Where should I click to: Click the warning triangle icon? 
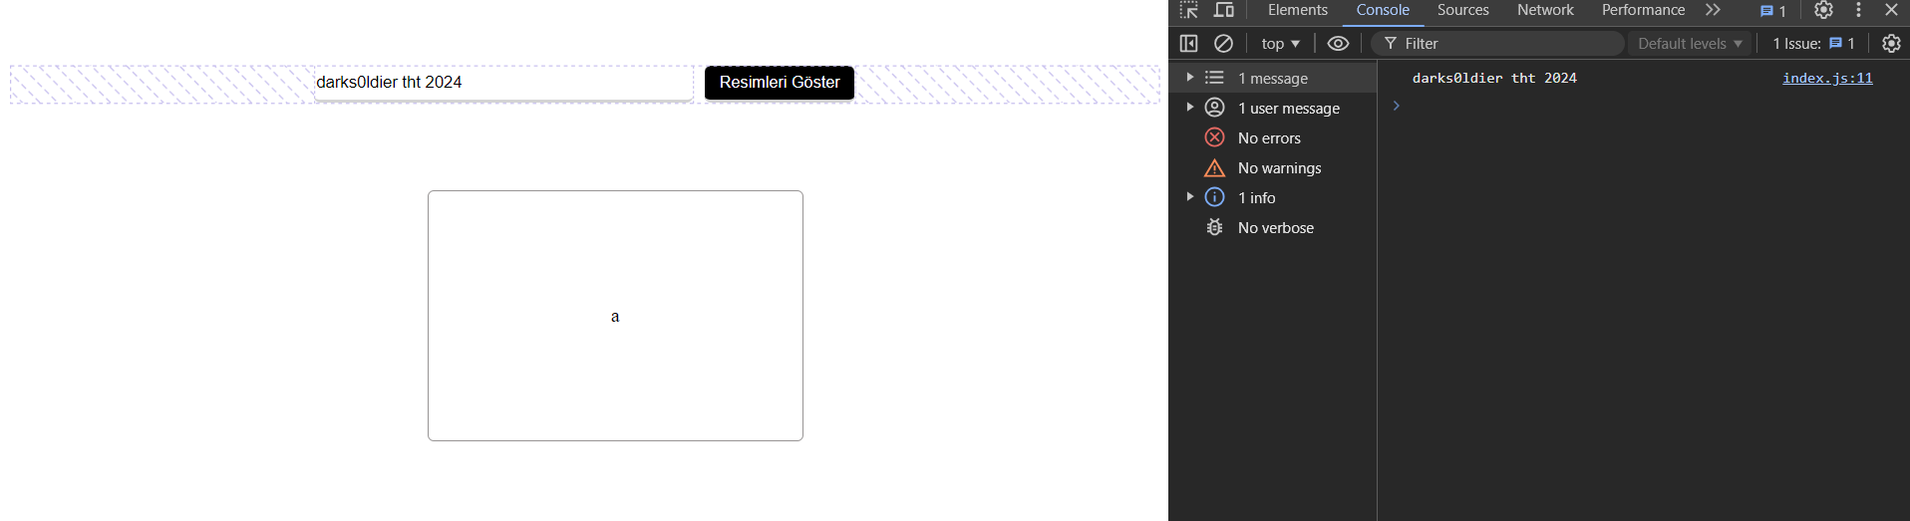click(1214, 167)
